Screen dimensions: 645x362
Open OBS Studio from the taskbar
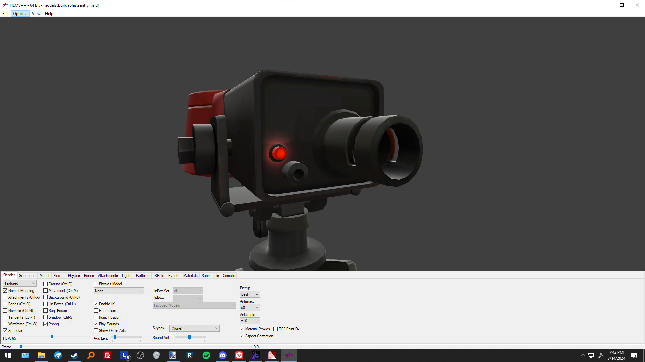tap(140, 355)
